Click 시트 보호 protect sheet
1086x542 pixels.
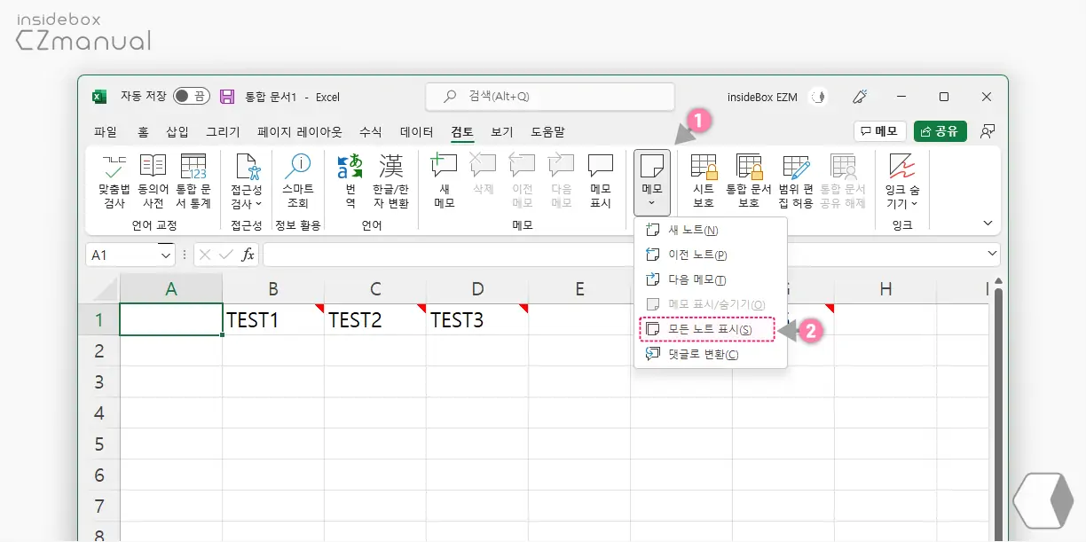704,181
